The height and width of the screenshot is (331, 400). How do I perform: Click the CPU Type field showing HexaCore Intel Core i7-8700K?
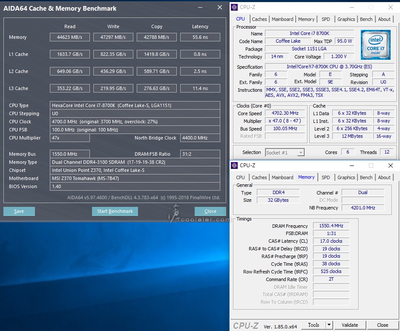pos(135,105)
